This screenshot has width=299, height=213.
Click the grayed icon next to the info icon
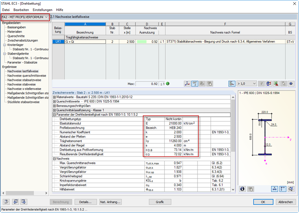(x=251, y=189)
